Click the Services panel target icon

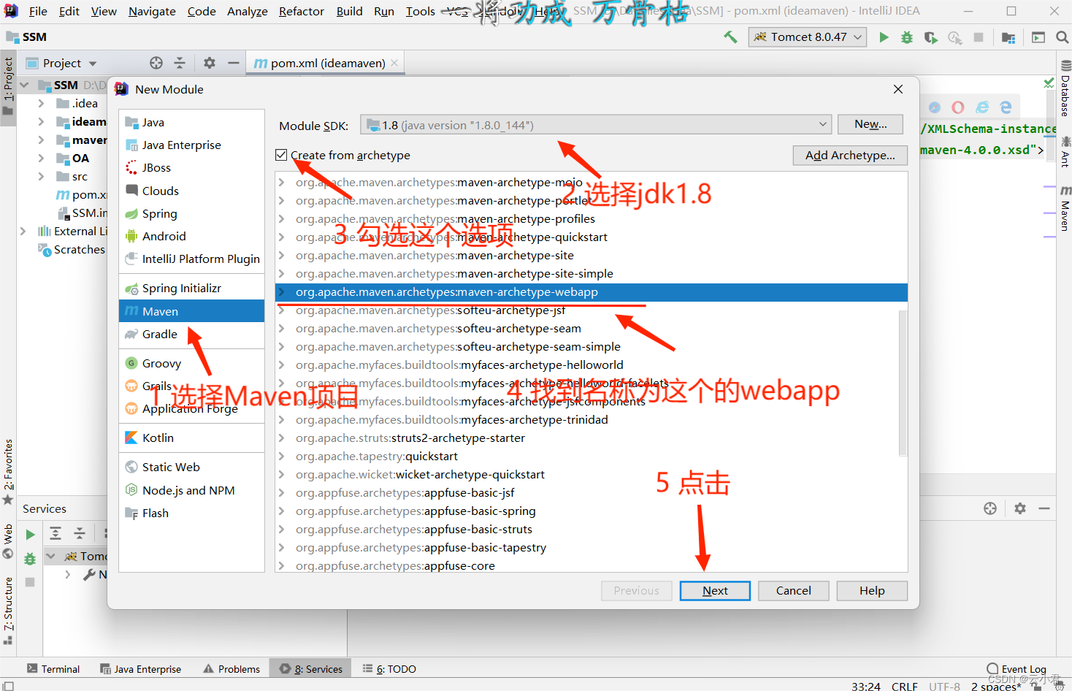tap(990, 508)
